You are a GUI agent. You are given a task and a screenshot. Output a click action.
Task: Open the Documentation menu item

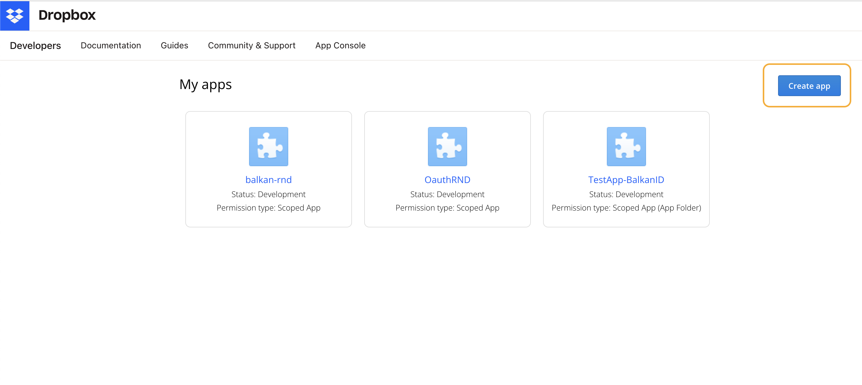tap(111, 46)
